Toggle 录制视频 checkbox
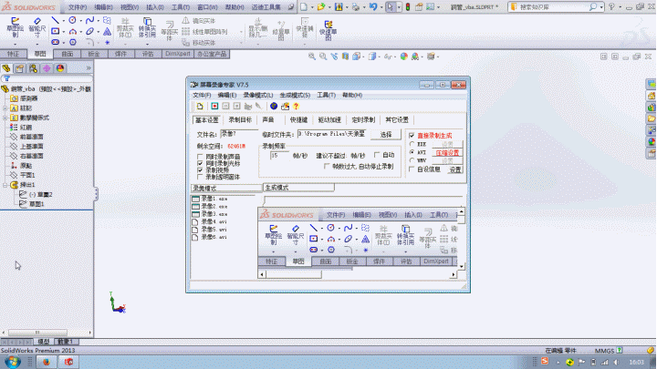The width and height of the screenshot is (657, 369). (x=200, y=169)
